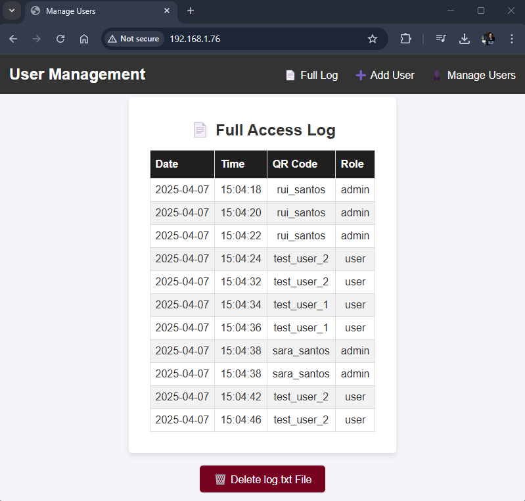Click the Role column header
This screenshot has height=501, width=525.
(x=355, y=164)
